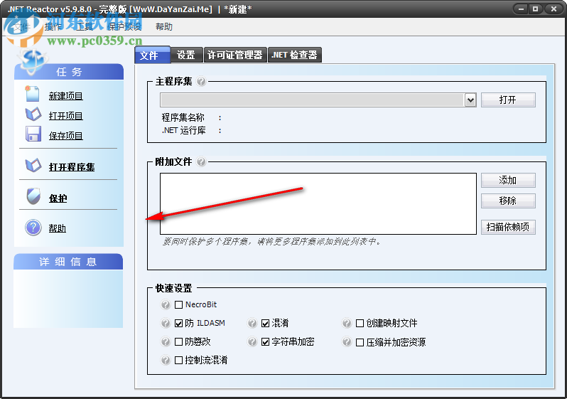Click the 帮助 link in task panel
567x399 pixels.
[x=58, y=228]
